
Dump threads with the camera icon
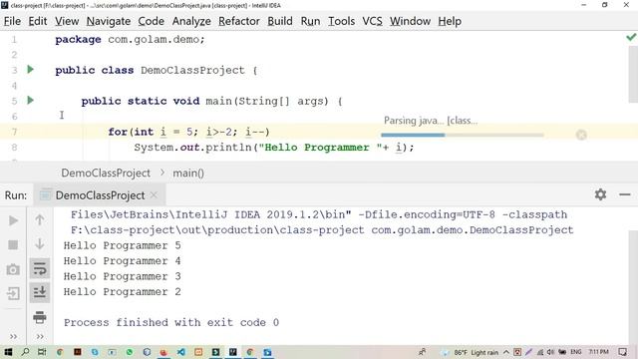point(13,269)
